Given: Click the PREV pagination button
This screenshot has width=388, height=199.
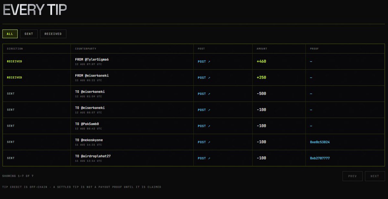Looking at the screenshot, I should (x=352, y=176).
